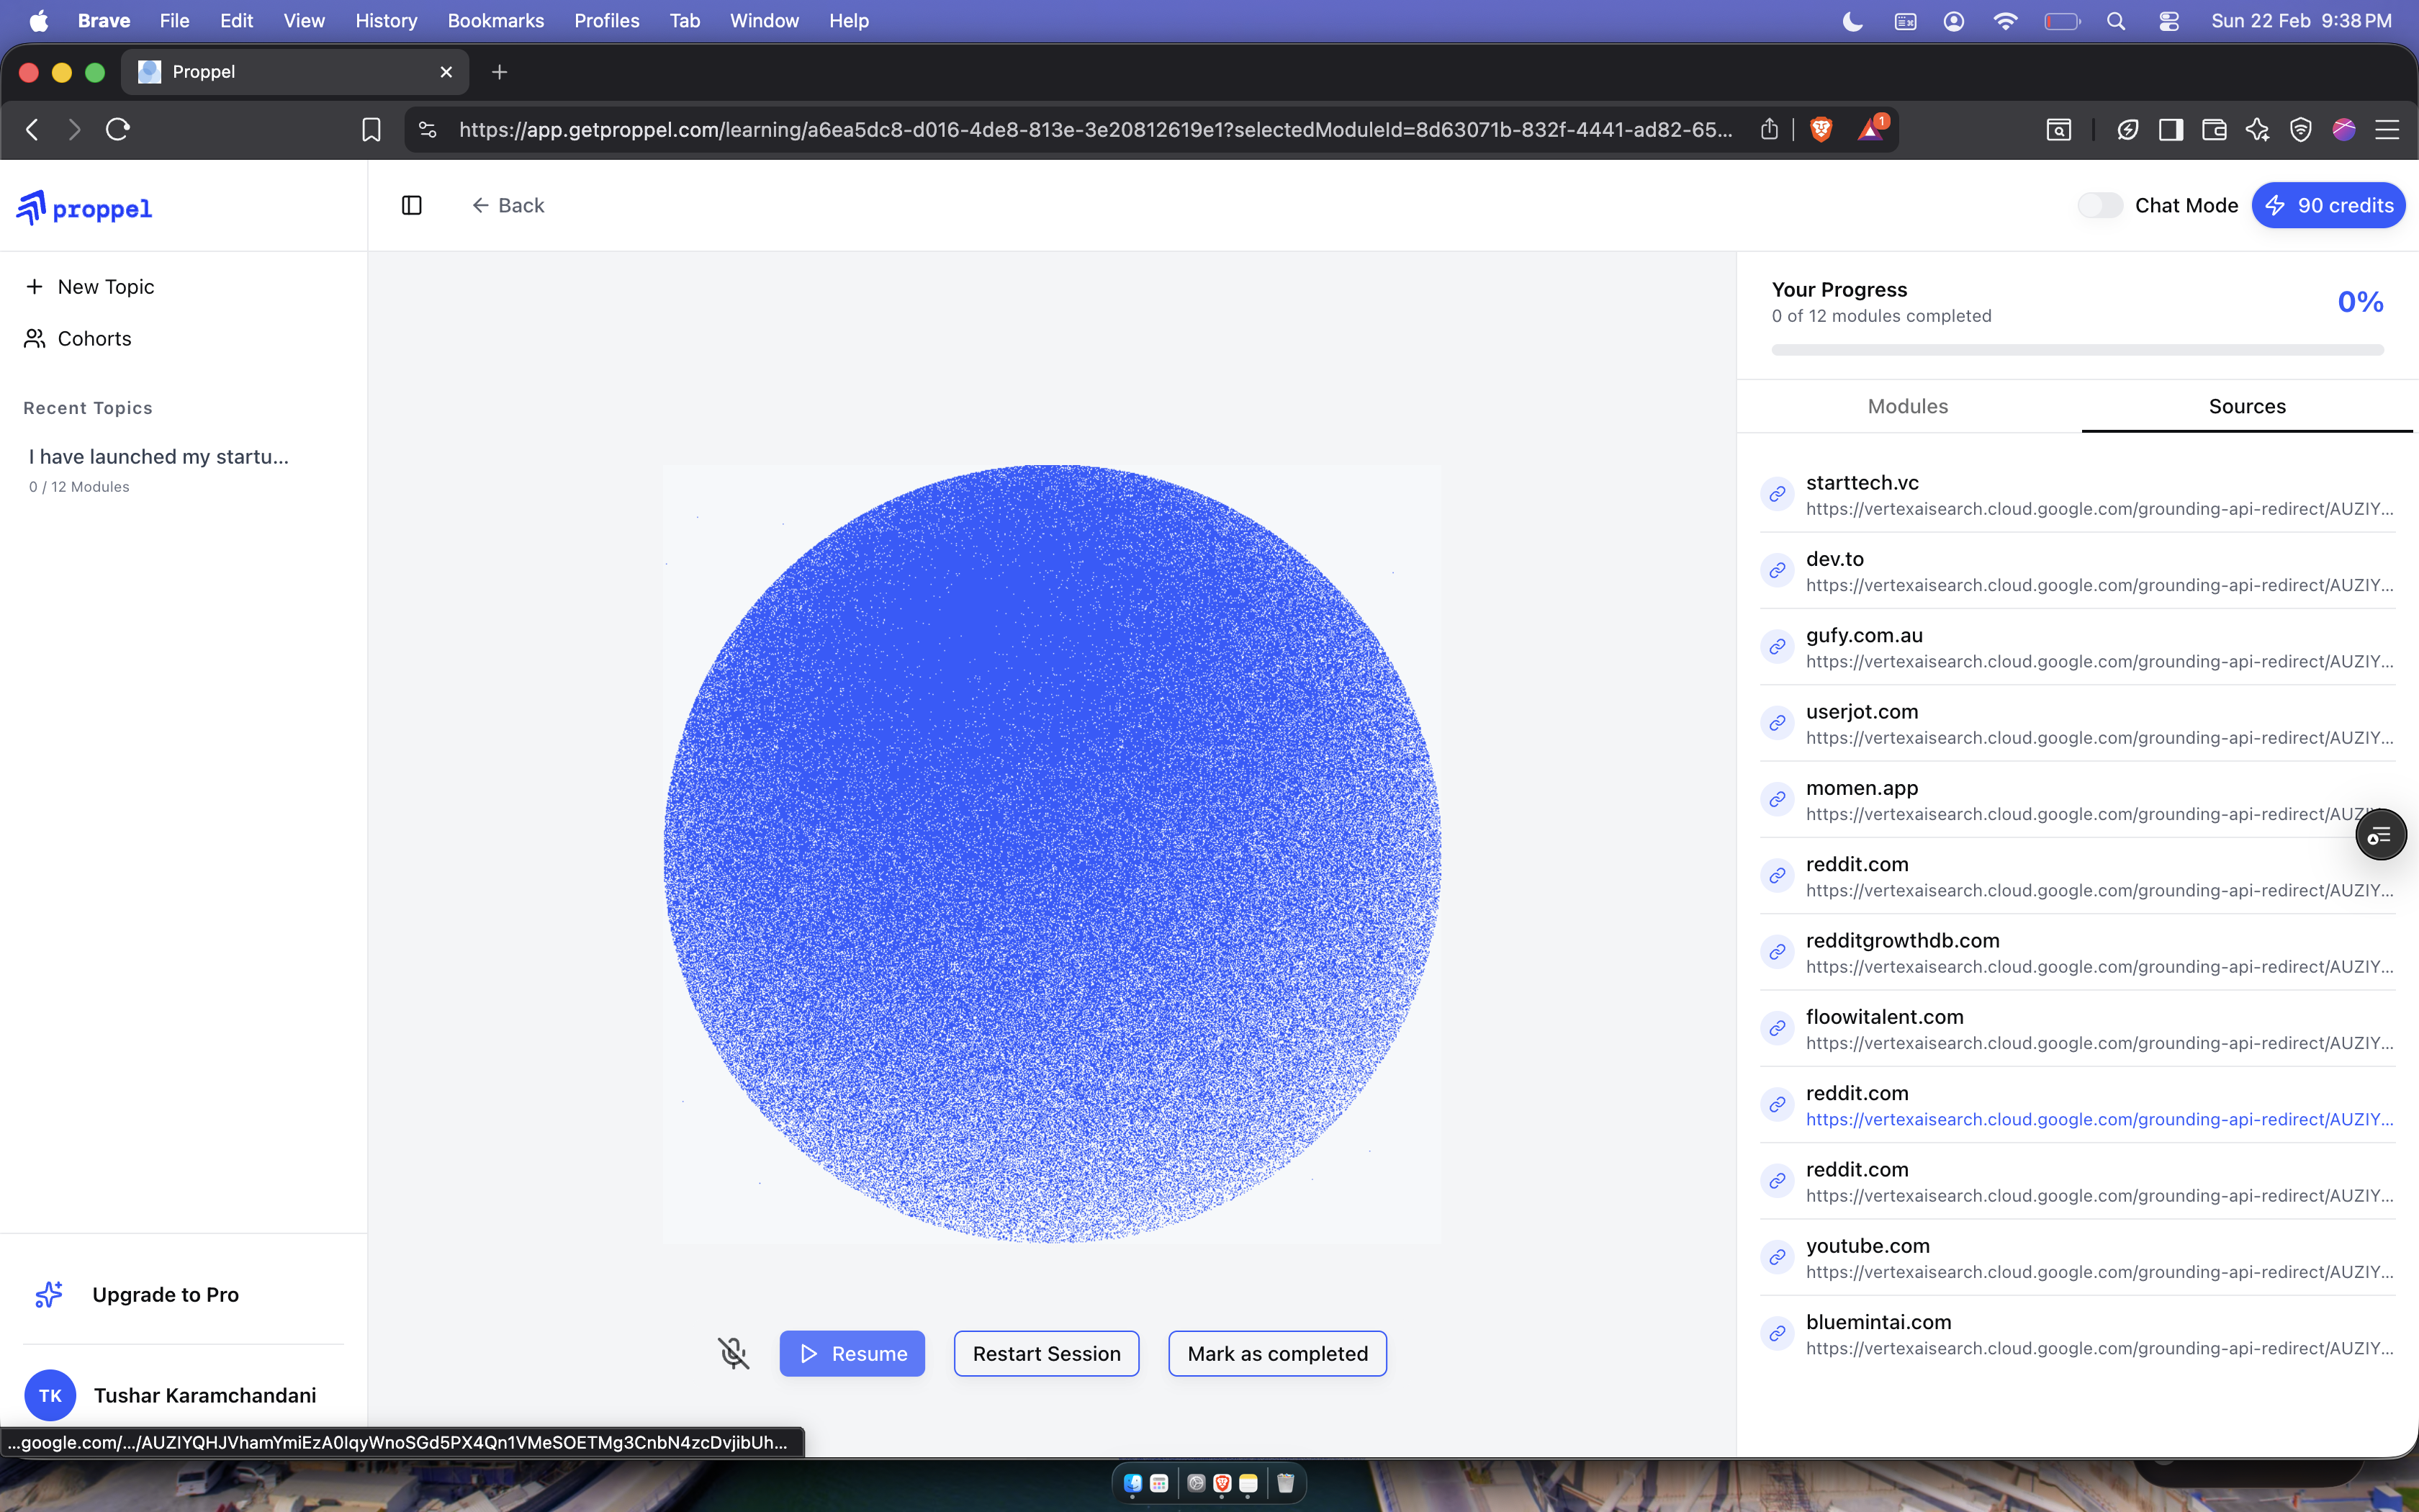Open macOS Control Center toggles

click(2168, 21)
